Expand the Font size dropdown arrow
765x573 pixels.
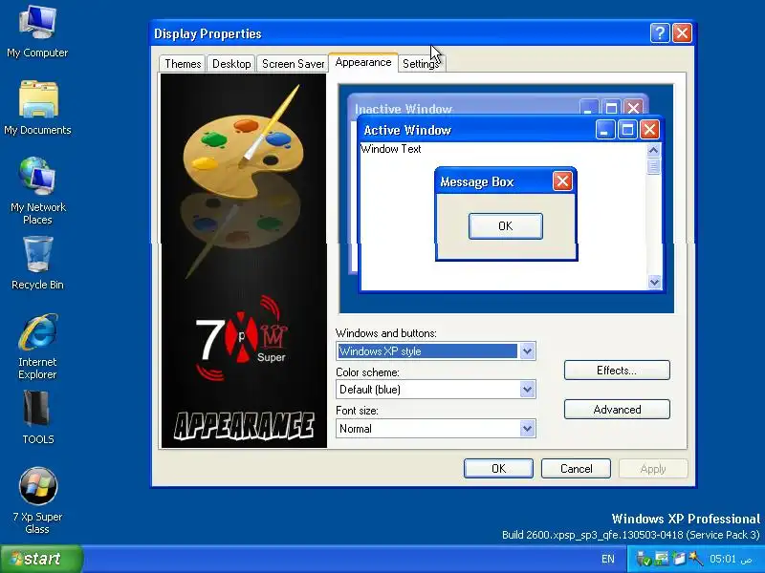pos(527,429)
